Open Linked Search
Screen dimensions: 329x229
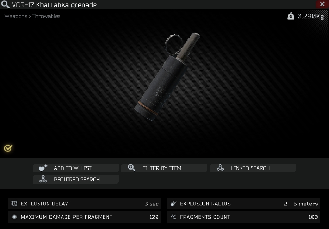253,168
